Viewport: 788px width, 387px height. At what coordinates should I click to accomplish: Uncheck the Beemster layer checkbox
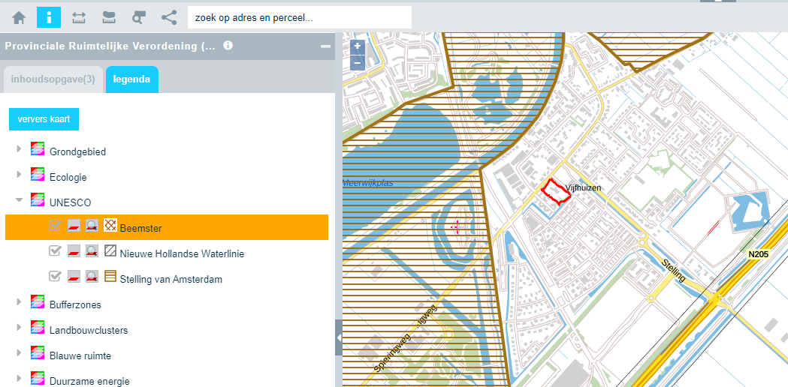[55, 226]
